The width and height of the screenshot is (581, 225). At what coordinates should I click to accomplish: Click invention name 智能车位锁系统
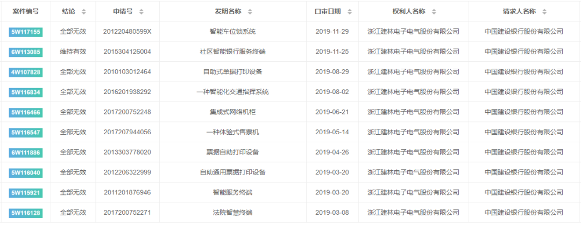[x=233, y=32]
